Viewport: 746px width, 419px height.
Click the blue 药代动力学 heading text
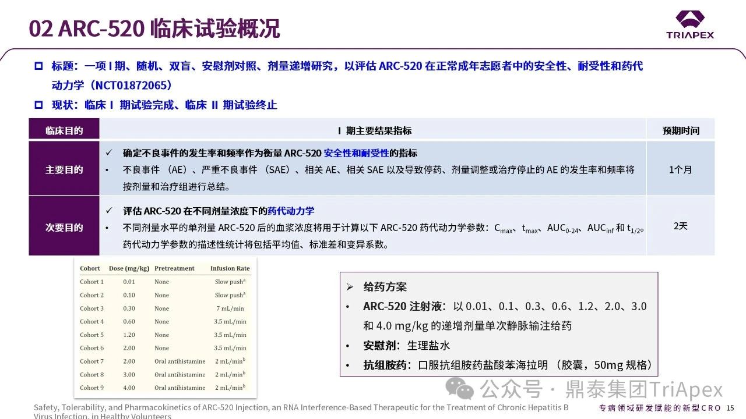coord(291,211)
